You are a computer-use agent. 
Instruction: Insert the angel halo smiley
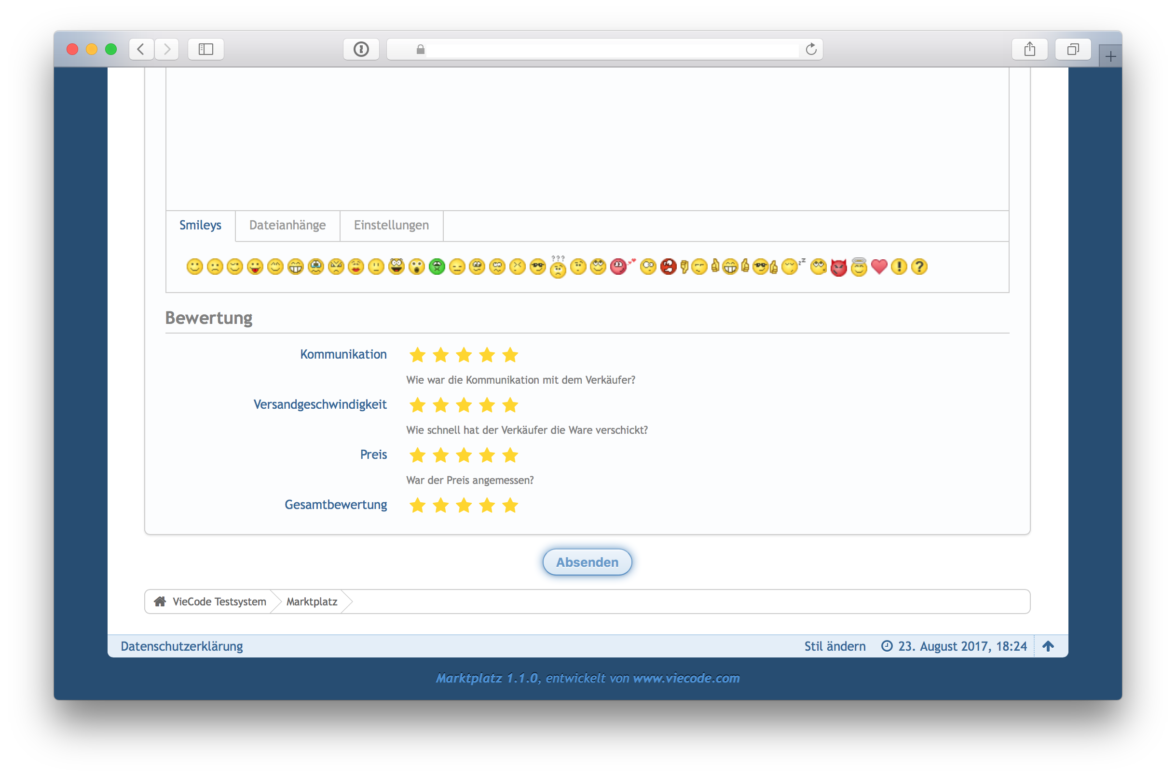(859, 267)
